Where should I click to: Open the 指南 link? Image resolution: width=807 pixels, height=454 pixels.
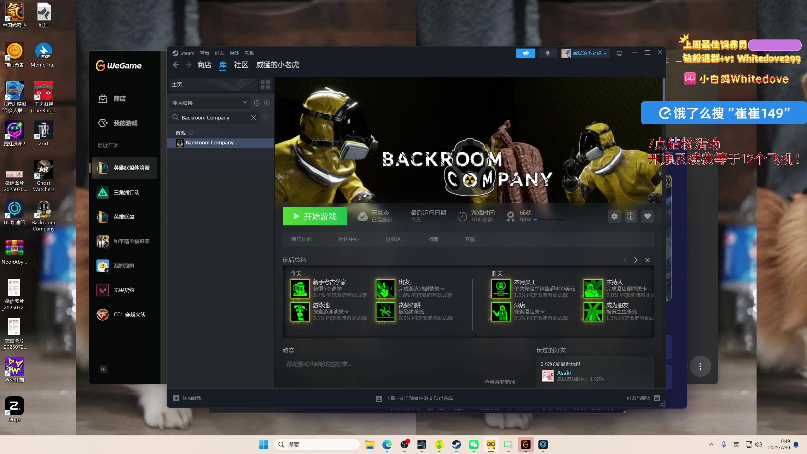(x=433, y=239)
